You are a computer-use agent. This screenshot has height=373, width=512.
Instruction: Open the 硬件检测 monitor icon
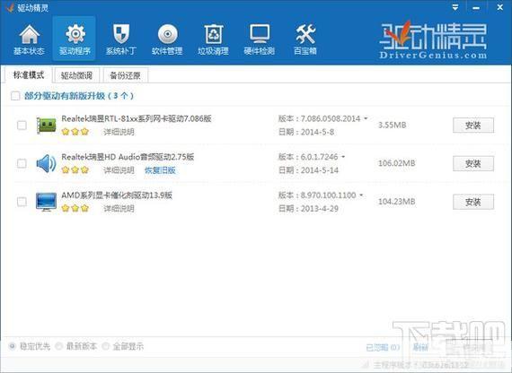click(x=260, y=39)
